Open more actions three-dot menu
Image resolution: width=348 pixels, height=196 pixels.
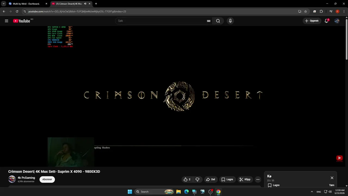click(258, 179)
